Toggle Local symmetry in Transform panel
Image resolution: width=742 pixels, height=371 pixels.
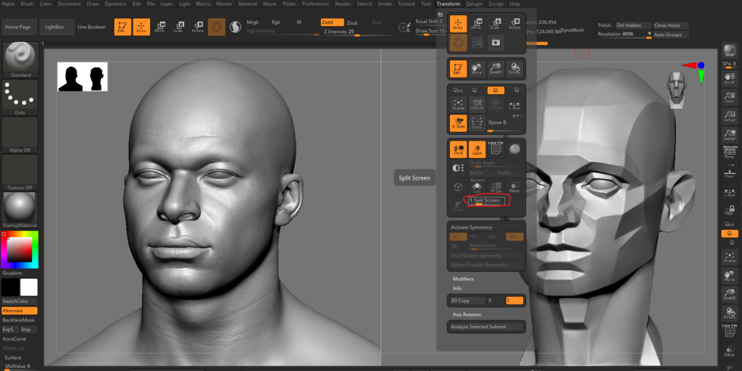point(458,149)
